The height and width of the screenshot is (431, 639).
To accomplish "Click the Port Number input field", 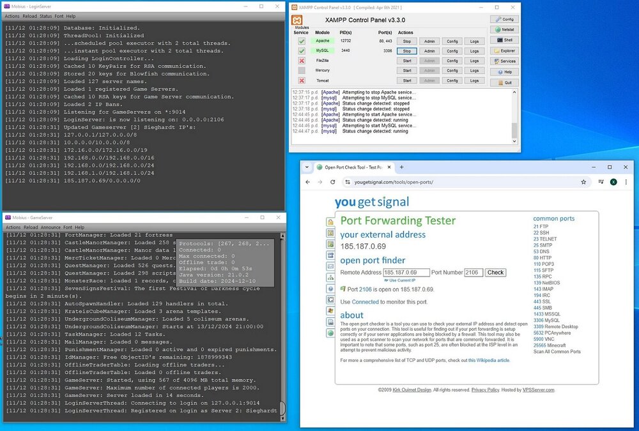I will (x=473, y=272).
